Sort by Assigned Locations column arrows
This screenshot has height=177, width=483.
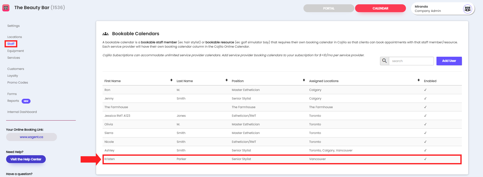tap(419, 80)
